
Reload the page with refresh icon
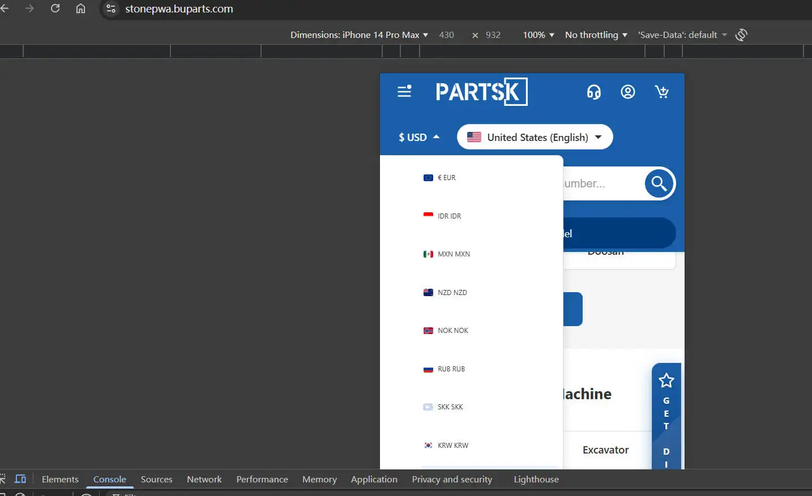[x=55, y=8]
